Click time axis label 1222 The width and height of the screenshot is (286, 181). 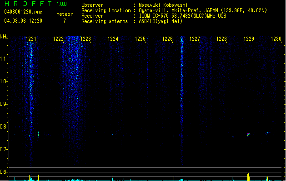point(58,39)
